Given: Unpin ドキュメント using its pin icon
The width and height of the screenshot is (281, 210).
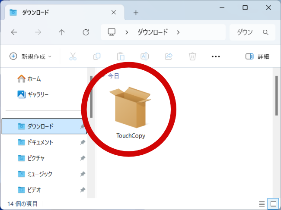Looking at the screenshot, I should pyautogui.click(x=83, y=142).
